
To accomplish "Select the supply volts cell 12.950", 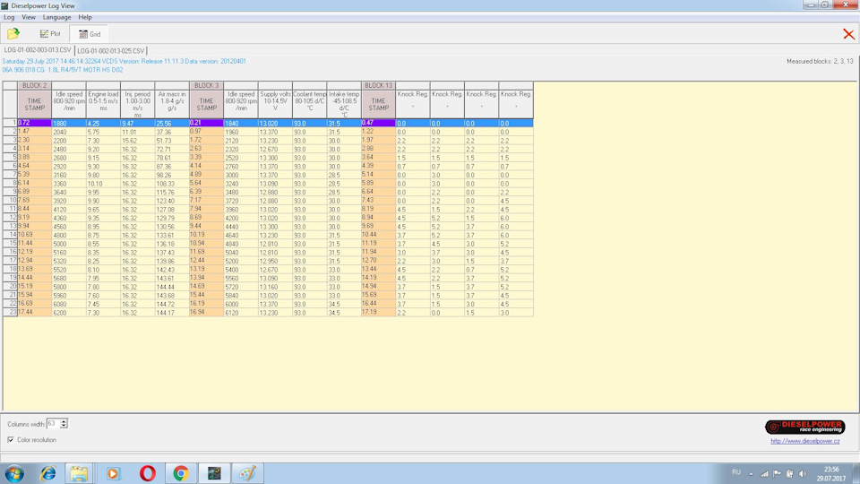I will [275, 261].
